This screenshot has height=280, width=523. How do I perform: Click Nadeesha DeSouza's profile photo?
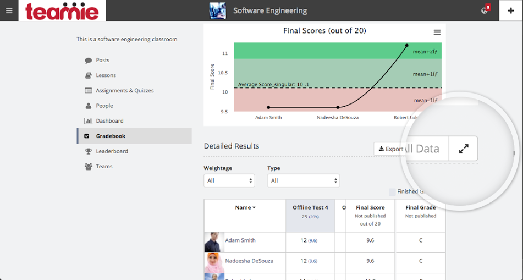[x=214, y=263]
